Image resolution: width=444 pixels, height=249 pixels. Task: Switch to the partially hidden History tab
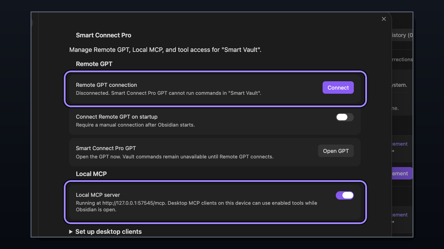tap(402, 35)
